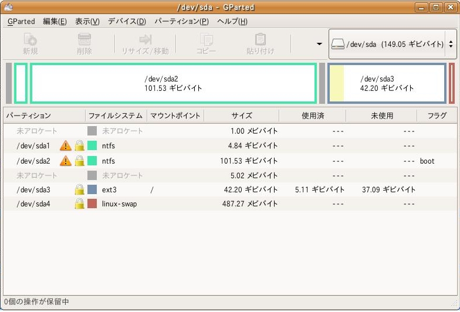Click the lock icon on the /dev/sda4 row
This screenshot has height=312, width=460.
point(80,204)
